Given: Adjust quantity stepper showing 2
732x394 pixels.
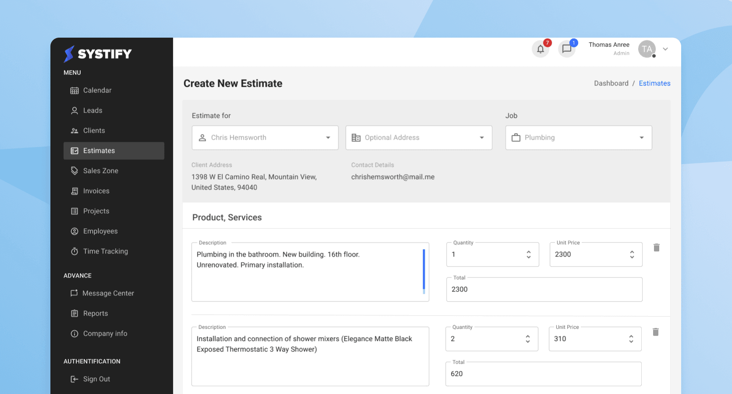Looking at the screenshot, I should pos(528,339).
